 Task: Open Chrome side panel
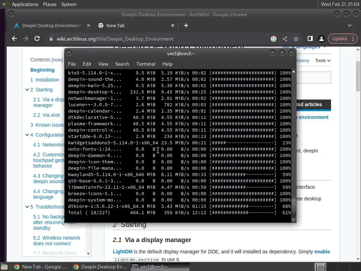tap(310, 39)
